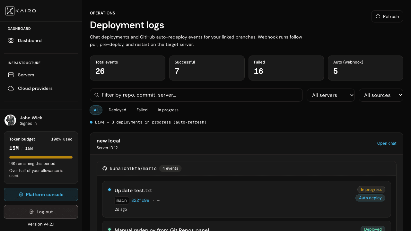The width and height of the screenshot is (411, 231).
Task: Click the Update test.txt event title
Action: point(133,191)
